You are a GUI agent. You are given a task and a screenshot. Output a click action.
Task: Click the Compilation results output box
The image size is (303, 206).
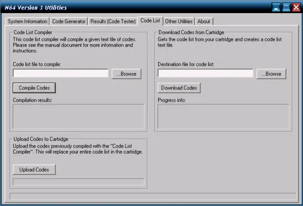pyautogui.click(x=79, y=117)
